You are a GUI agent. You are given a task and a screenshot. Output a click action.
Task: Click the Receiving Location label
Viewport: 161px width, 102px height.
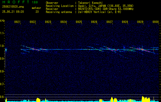point(60,6)
